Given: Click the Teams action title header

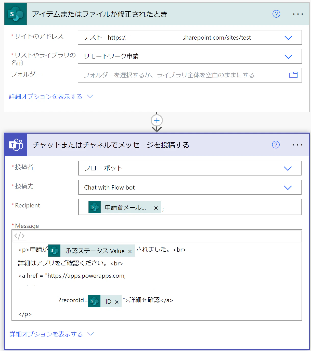Looking at the screenshot, I should tap(111, 145).
